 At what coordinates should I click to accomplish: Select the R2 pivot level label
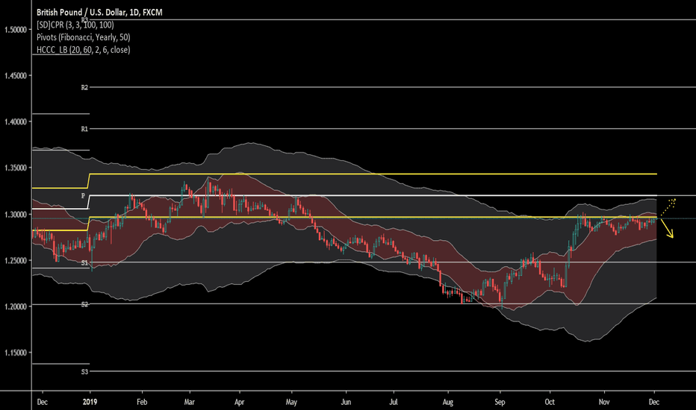point(85,88)
